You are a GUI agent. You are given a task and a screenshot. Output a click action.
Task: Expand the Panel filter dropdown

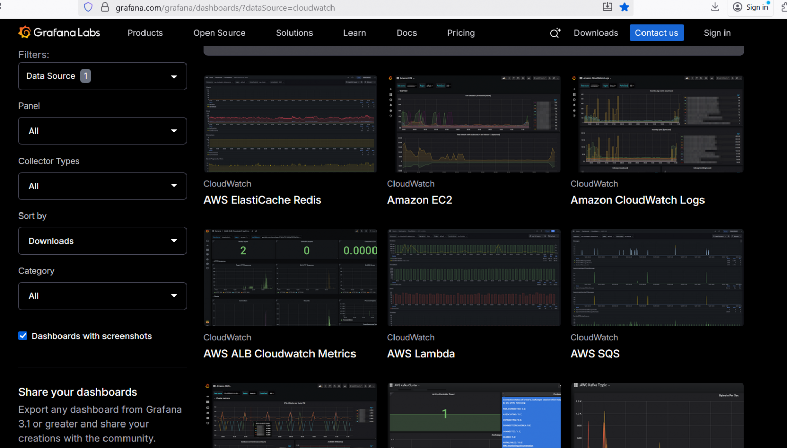tap(102, 131)
